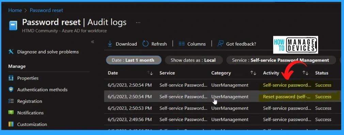Click the Status column header
Image resolution: width=344 pixels, height=135 pixels.
[322, 73]
